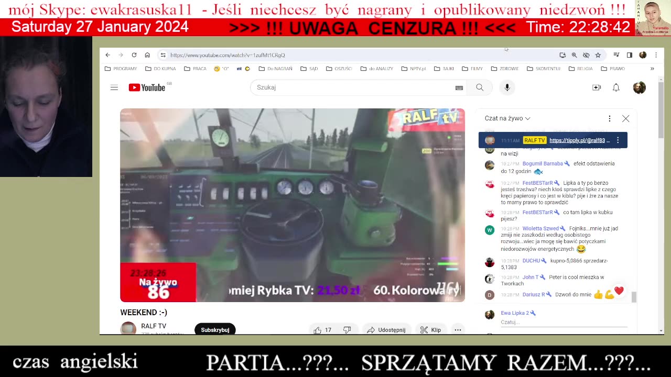Open FILMY bookmark folder
The width and height of the screenshot is (671, 377).
(472, 69)
